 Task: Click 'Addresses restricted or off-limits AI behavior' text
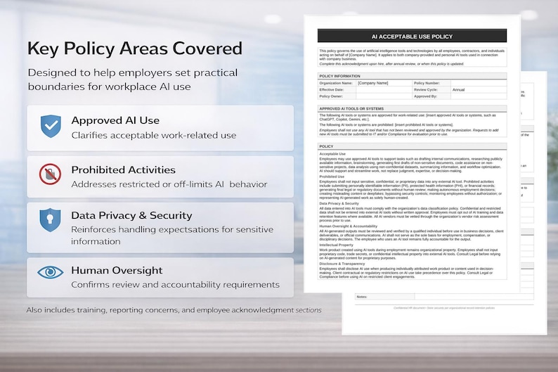[x=169, y=184]
